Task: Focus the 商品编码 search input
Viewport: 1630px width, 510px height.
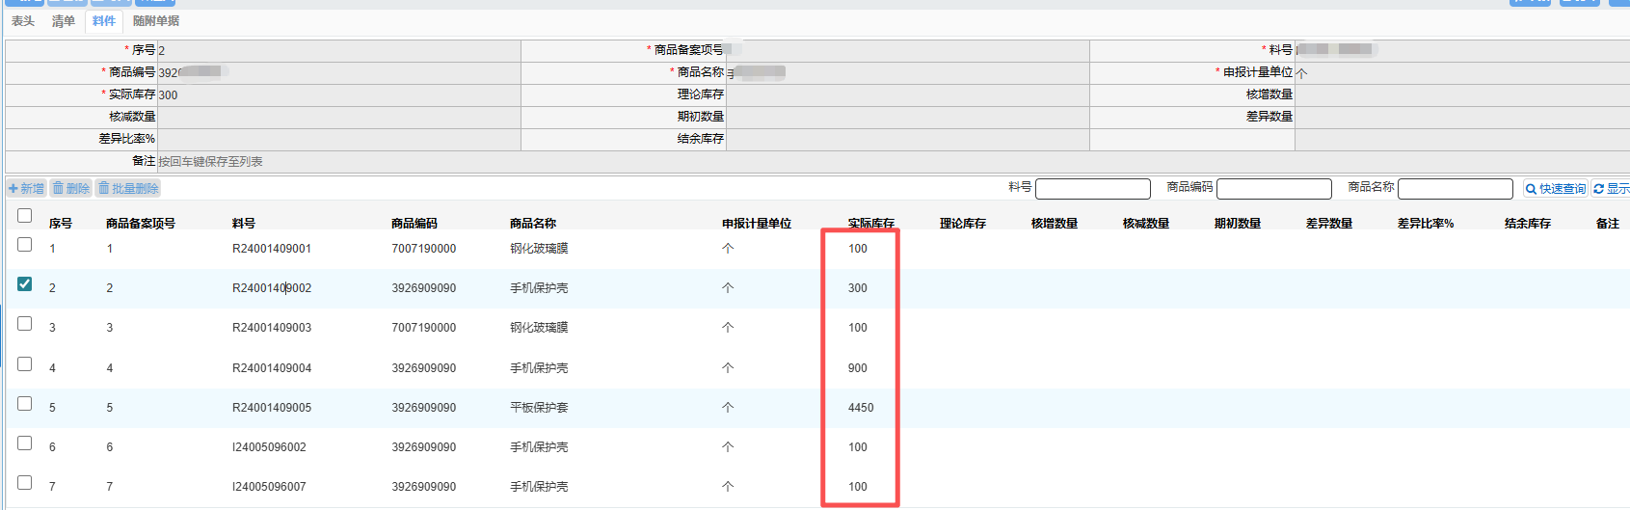Action: tap(1273, 189)
